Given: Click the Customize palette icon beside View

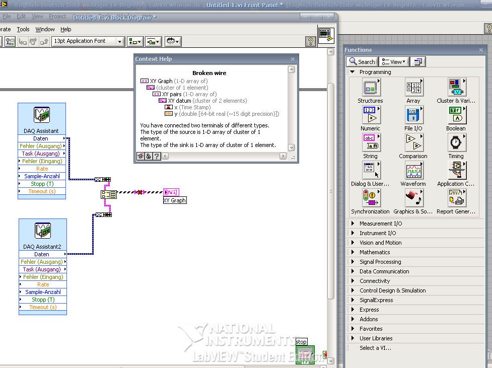Looking at the screenshot, I should (x=417, y=62).
